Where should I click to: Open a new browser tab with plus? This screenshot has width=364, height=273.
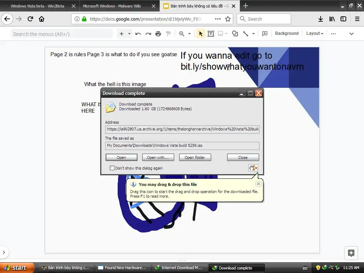point(245,6)
